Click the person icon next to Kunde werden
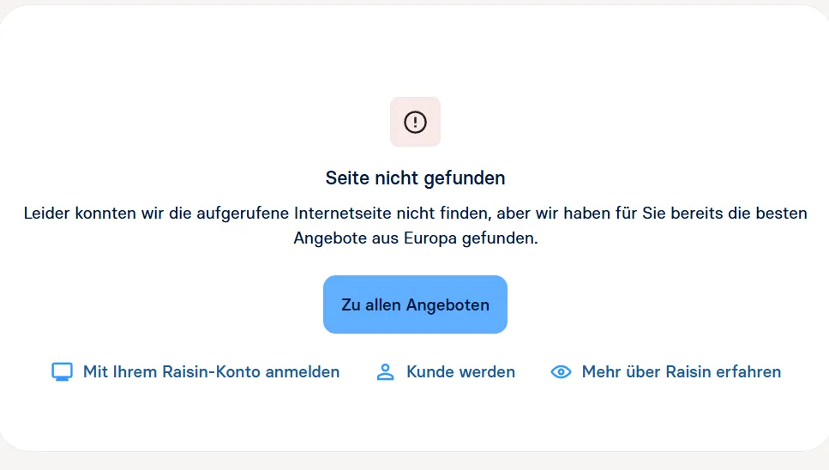Image resolution: width=829 pixels, height=470 pixels. point(385,372)
